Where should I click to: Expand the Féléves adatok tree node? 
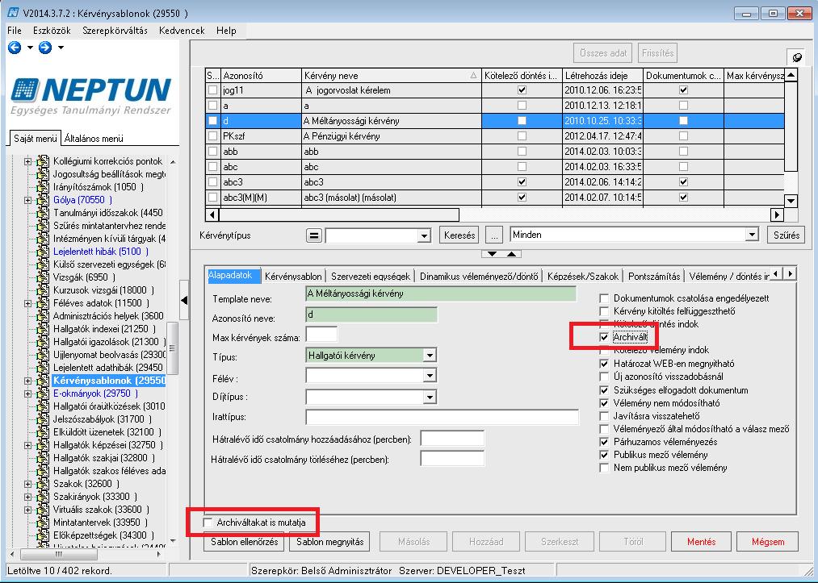click(x=27, y=303)
